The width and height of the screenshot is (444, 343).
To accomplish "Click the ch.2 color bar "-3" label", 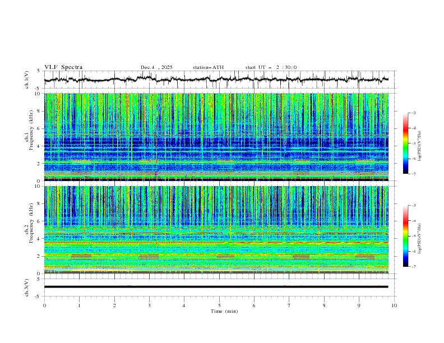I will coord(414,206).
